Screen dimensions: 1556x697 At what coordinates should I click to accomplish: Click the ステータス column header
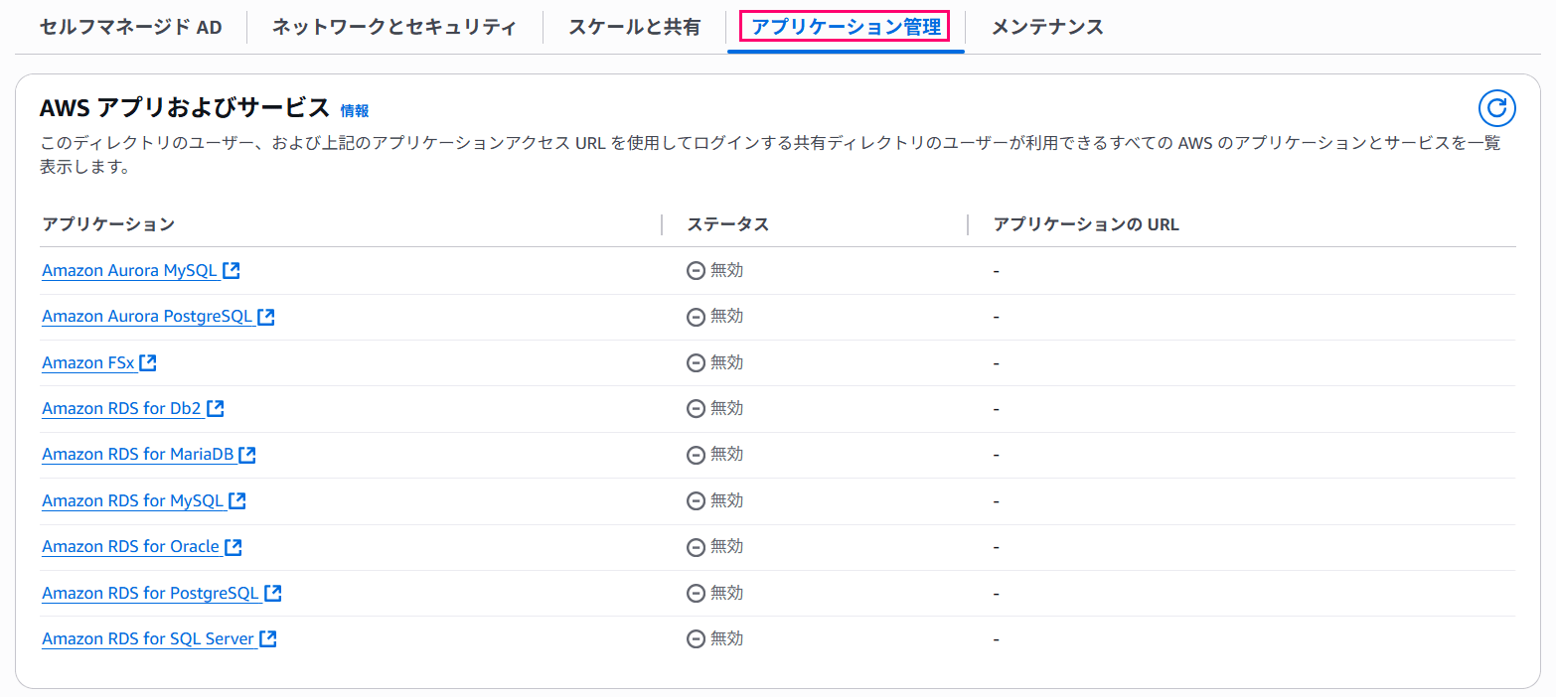coord(728,224)
